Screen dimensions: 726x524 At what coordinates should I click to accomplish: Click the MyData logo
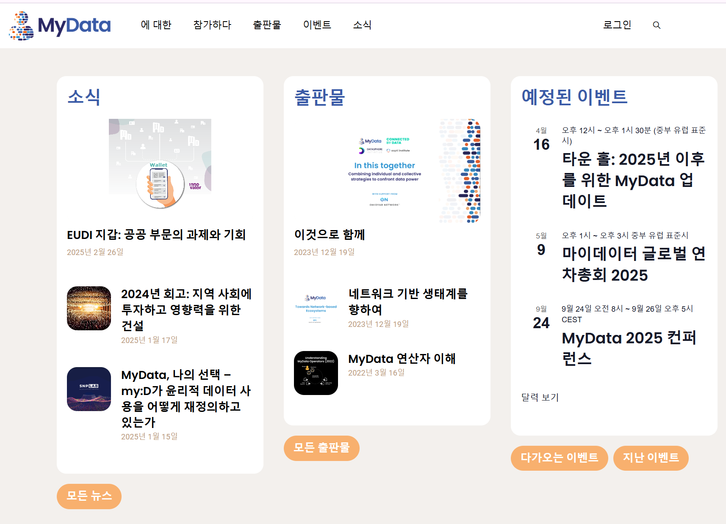coord(60,26)
